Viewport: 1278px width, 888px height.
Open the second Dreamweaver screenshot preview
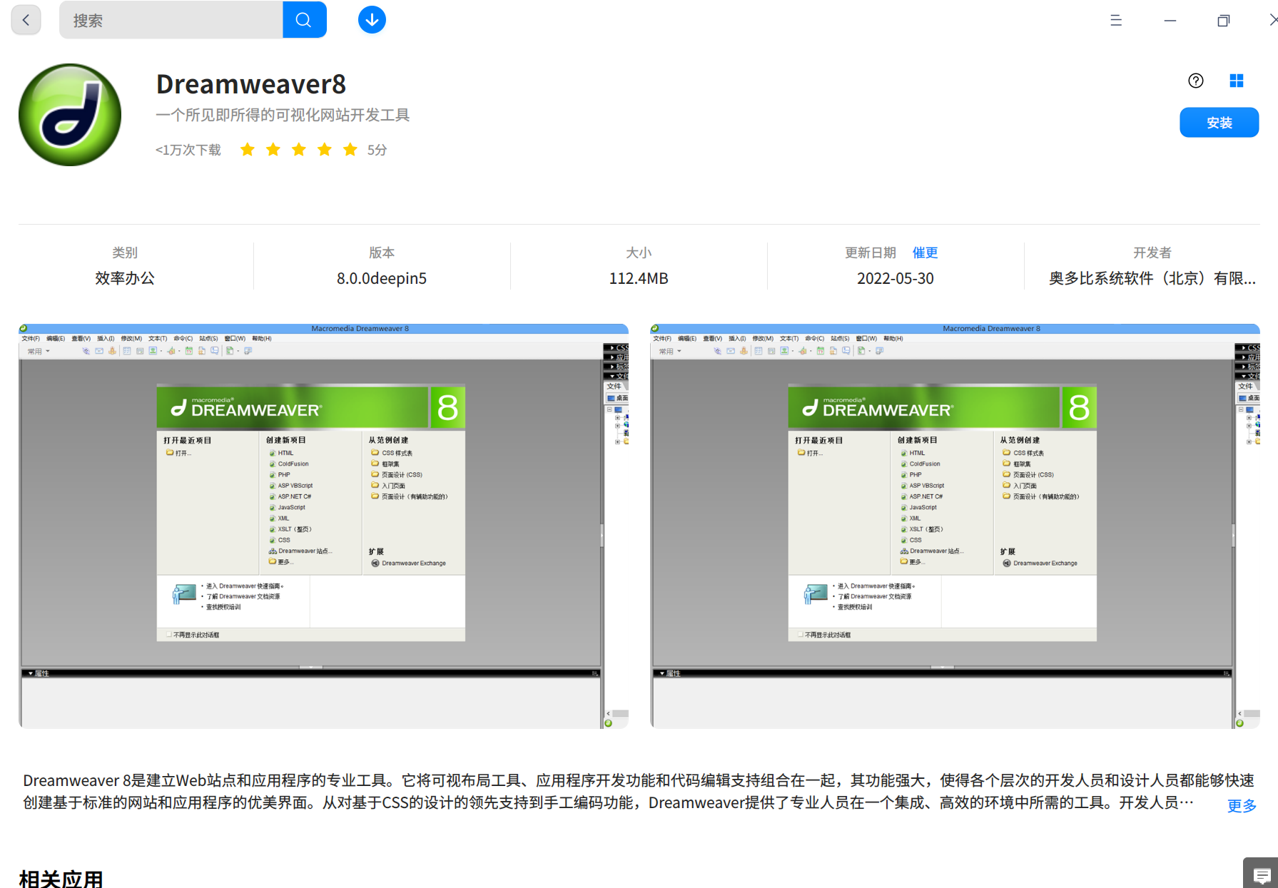(955, 526)
